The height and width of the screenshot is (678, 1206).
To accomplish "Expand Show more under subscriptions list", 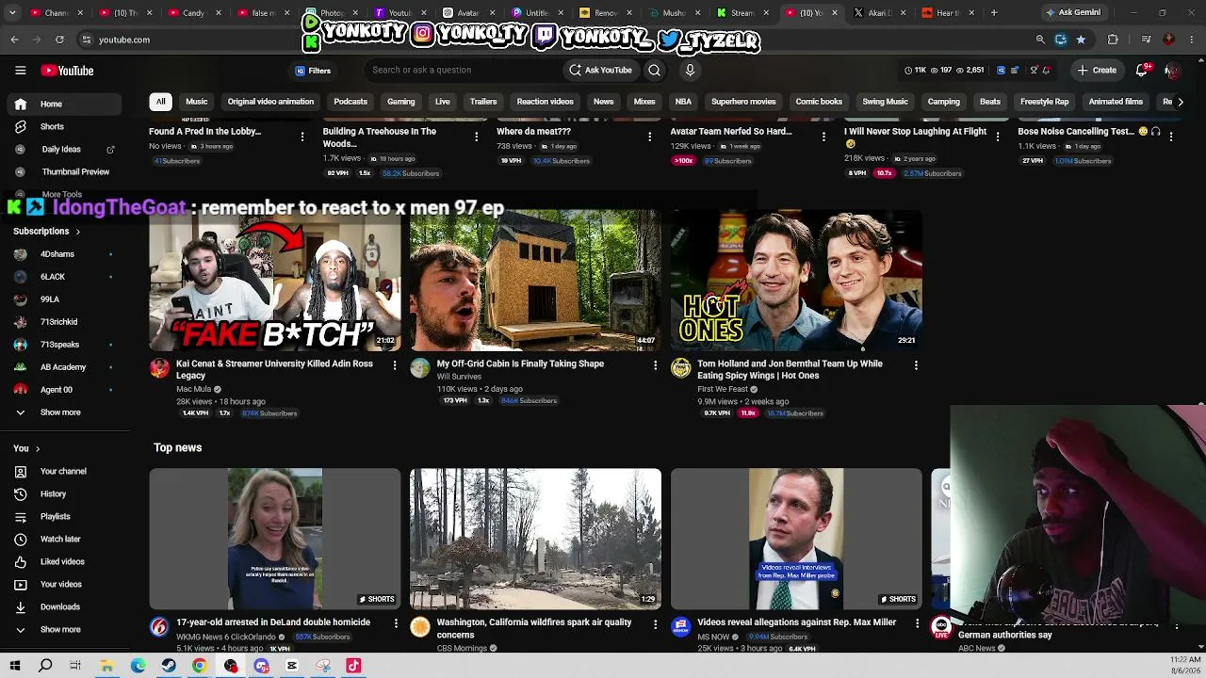I will click(x=60, y=412).
